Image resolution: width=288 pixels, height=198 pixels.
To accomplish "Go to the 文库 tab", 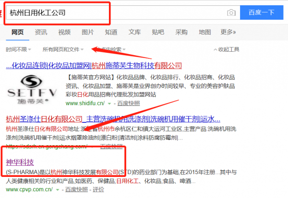I will click(134, 32).
